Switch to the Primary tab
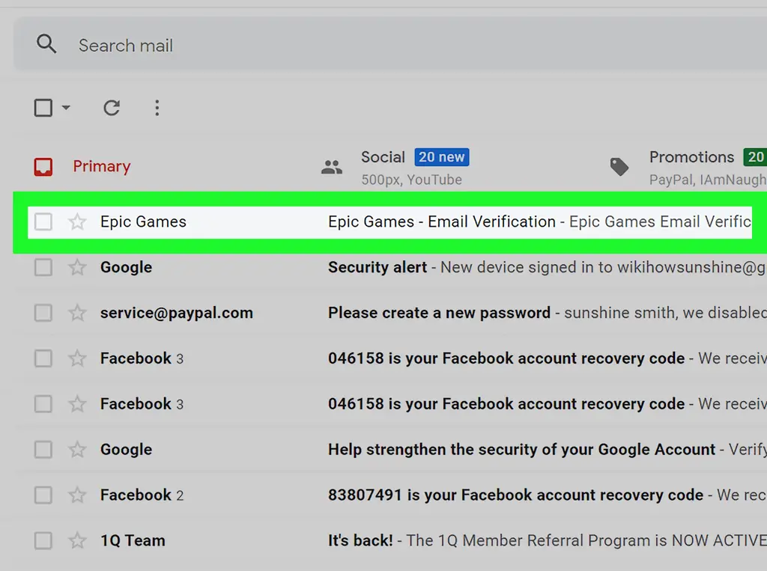The image size is (767, 571). (82, 166)
